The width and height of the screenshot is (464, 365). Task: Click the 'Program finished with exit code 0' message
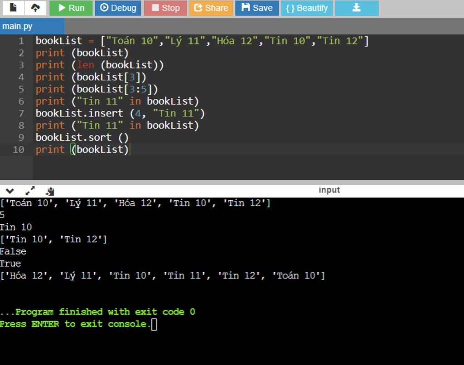(x=98, y=312)
